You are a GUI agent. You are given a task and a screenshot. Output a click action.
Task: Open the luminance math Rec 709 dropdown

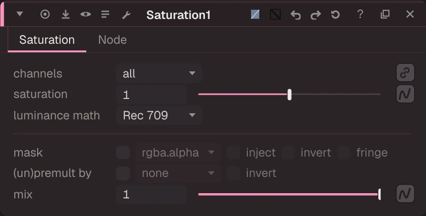point(159,115)
